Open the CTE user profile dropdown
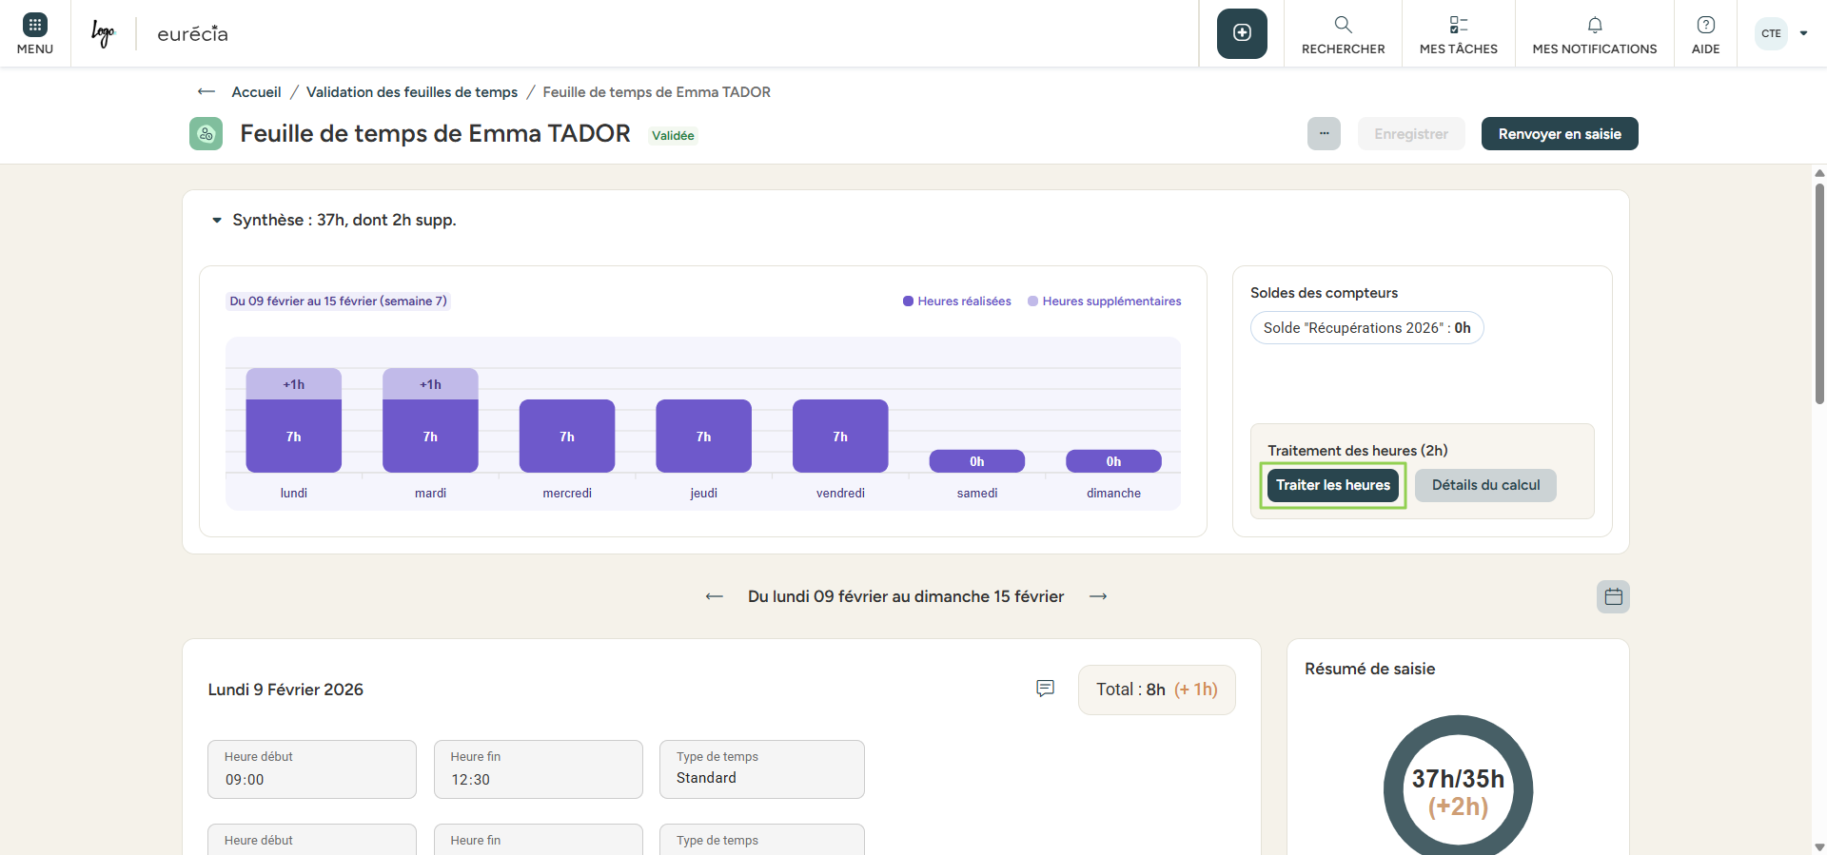Screen dimensions: 1827x855 pyautogui.click(x=1781, y=33)
